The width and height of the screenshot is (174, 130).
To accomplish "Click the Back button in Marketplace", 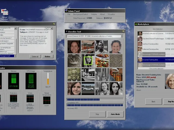I will 153,102.
